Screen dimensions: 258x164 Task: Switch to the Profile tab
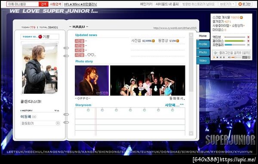click(x=203, y=44)
